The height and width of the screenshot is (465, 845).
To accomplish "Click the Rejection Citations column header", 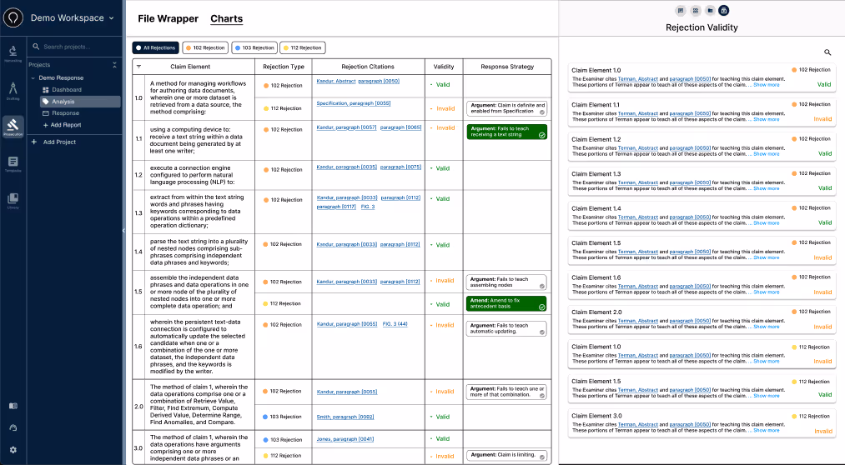I will (x=368, y=67).
